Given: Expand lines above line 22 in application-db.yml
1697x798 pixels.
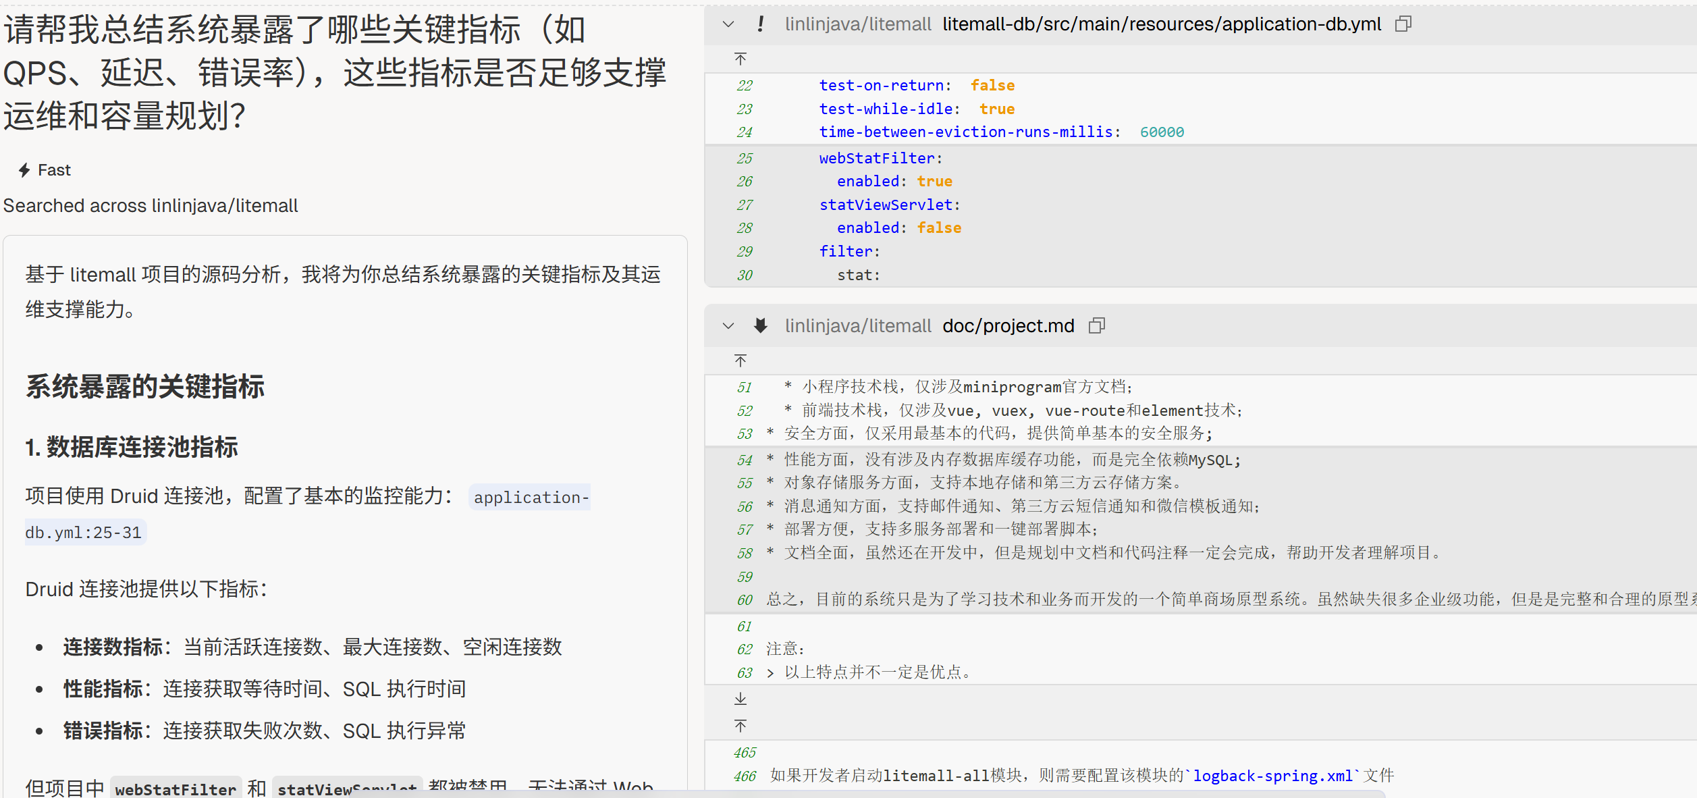Looking at the screenshot, I should (x=740, y=59).
